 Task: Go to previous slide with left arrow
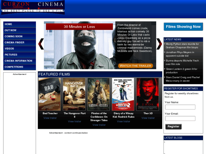[41, 44]
